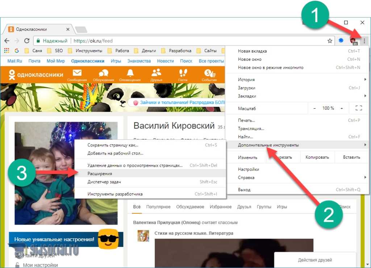Click the red shield extension icon
Viewport: 371px width, 268px height.
pos(353,41)
